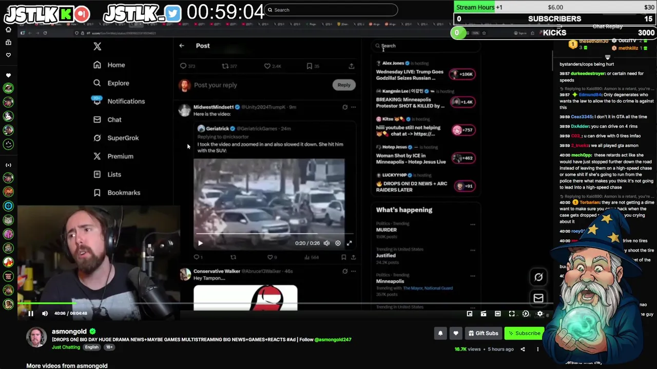Share the X post via upload icon
The width and height of the screenshot is (657, 369).
click(352, 66)
